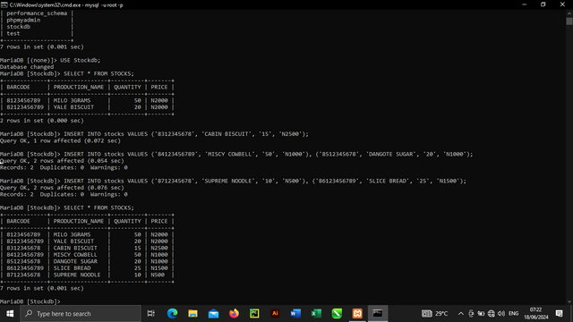
Task: Open File Explorer from the taskbar
Action: [192, 314]
